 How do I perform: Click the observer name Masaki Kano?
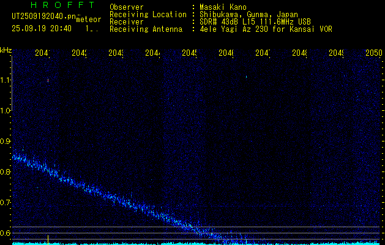(x=220, y=7)
